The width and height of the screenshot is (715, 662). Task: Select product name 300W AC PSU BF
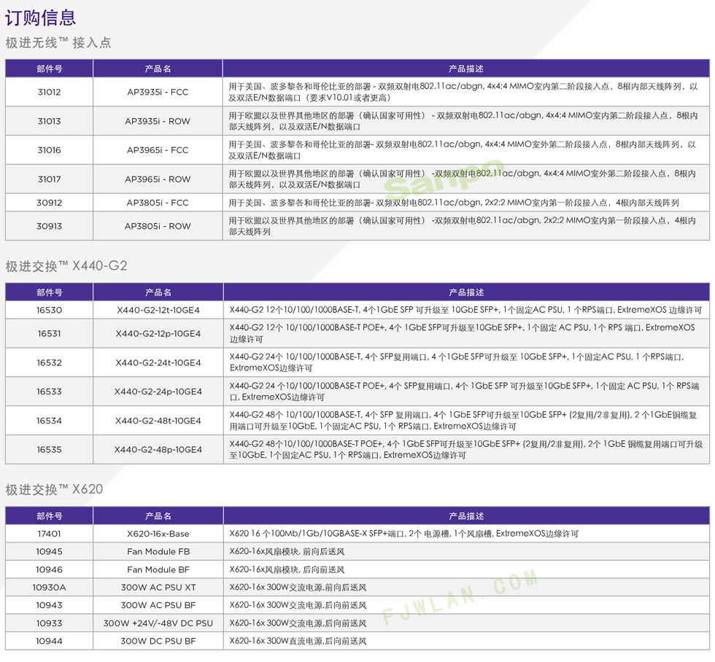click(x=158, y=605)
